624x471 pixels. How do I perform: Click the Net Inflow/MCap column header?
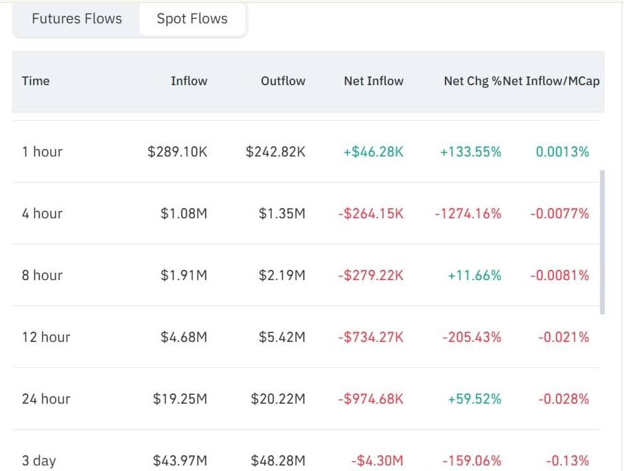[x=552, y=81]
